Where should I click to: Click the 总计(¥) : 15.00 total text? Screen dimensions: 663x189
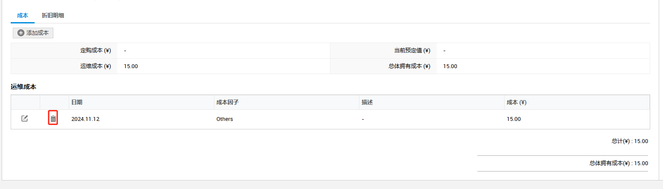point(630,141)
